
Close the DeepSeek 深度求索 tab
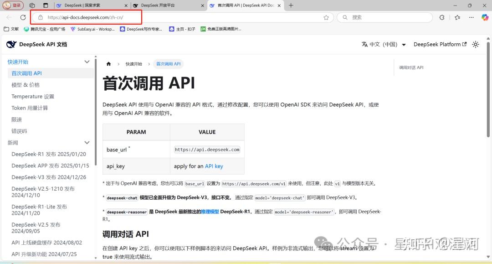tap(126, 5)
